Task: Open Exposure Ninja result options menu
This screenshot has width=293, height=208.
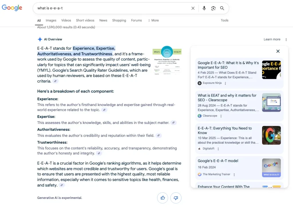Action: (x=225, y=83)
